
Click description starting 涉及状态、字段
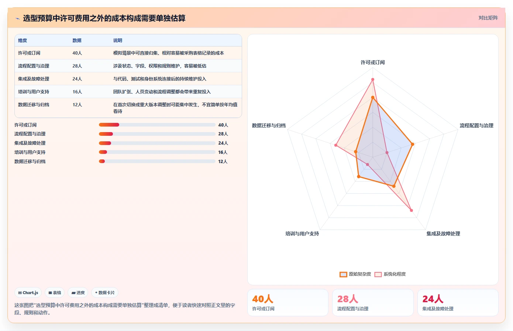tap(159, 66)
